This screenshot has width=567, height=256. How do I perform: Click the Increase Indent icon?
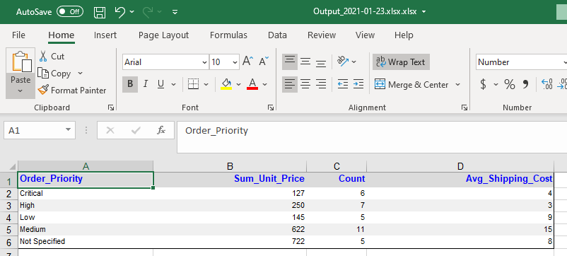[358, 85]
